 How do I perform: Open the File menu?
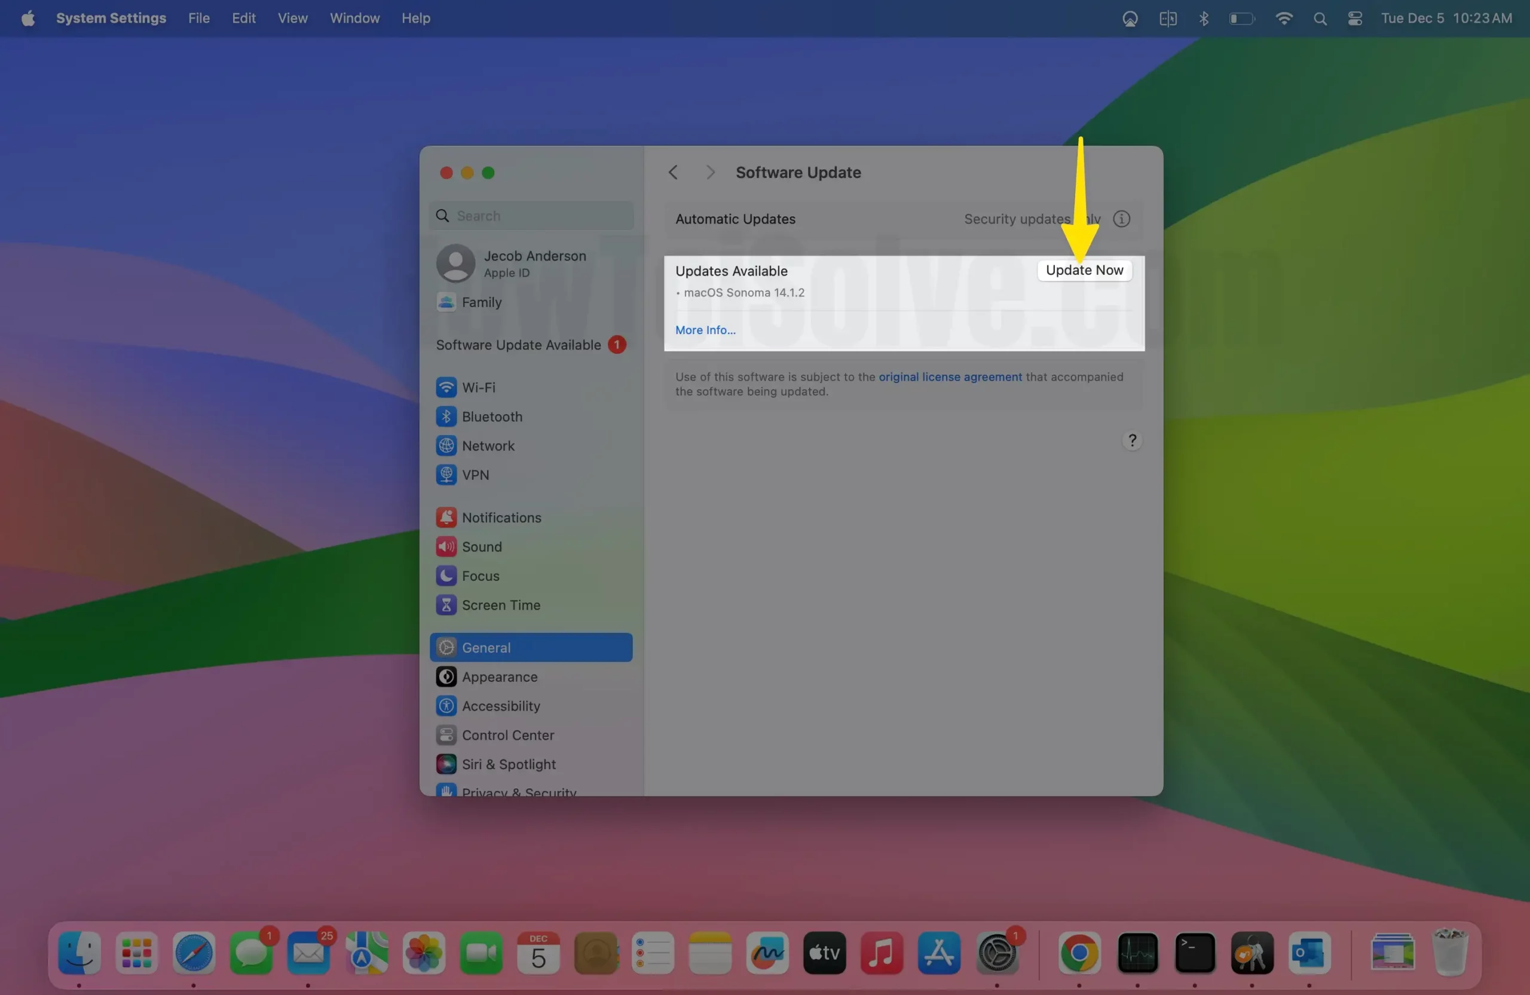point(199,18)
